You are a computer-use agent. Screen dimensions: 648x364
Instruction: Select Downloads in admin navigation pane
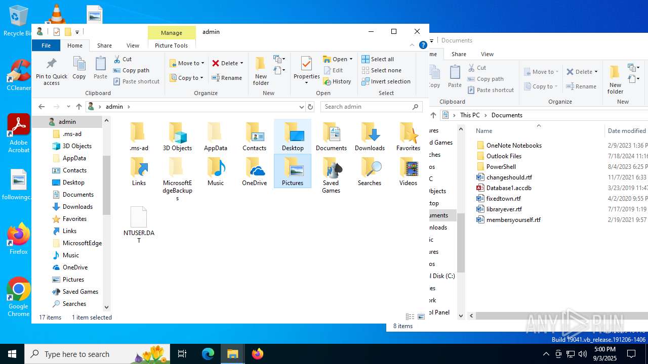[77, 207]
